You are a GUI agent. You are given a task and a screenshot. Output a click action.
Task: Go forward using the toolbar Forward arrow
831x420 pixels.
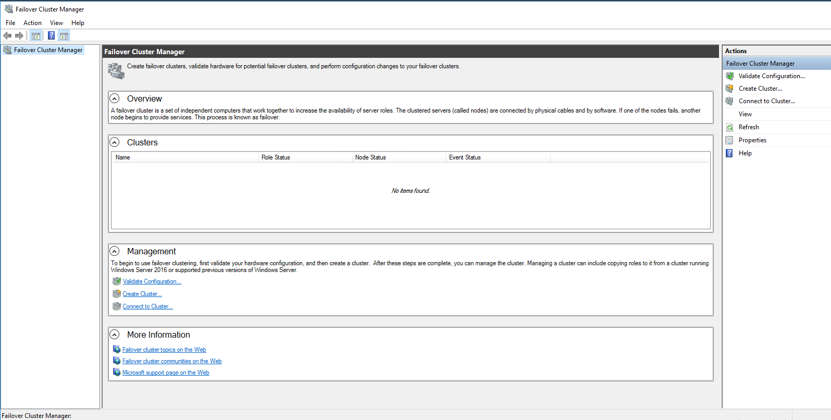(x=19, y=35)
